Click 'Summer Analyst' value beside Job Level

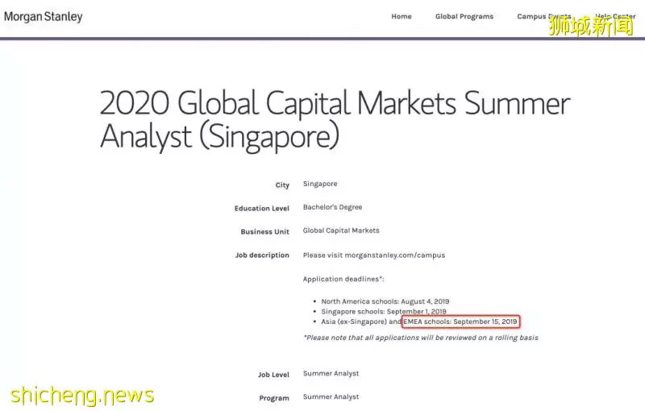pos(331,374)
